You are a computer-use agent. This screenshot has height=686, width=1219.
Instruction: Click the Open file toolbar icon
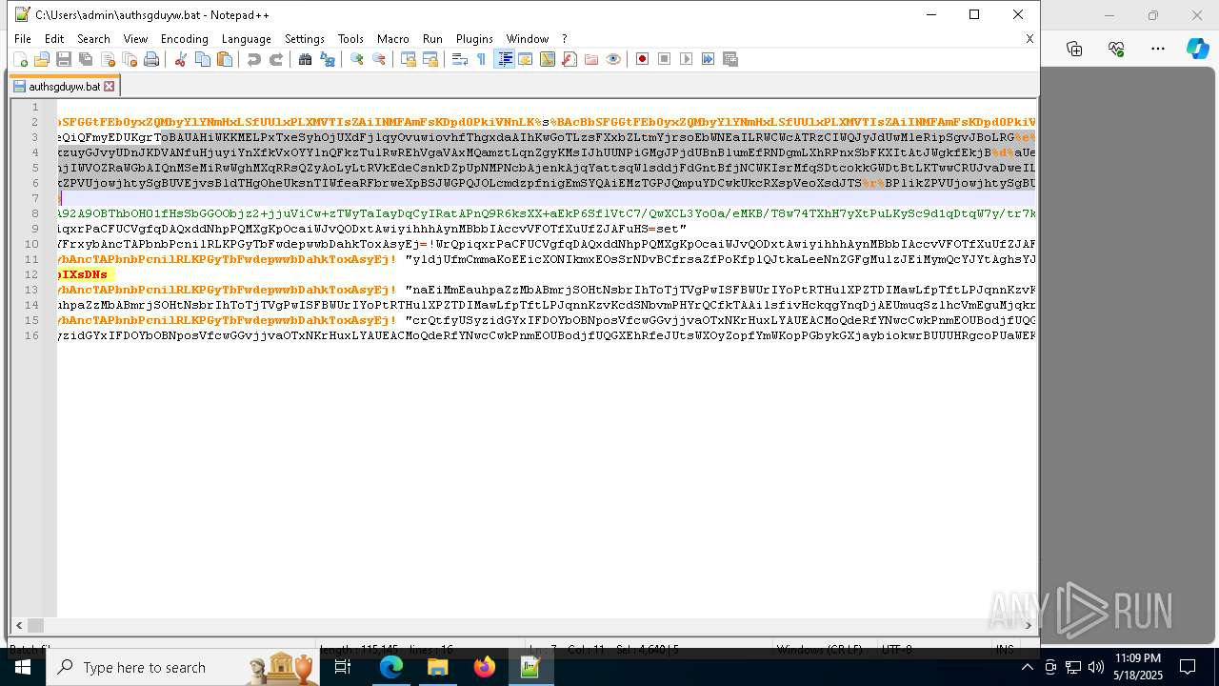click(x=42, y=59)
